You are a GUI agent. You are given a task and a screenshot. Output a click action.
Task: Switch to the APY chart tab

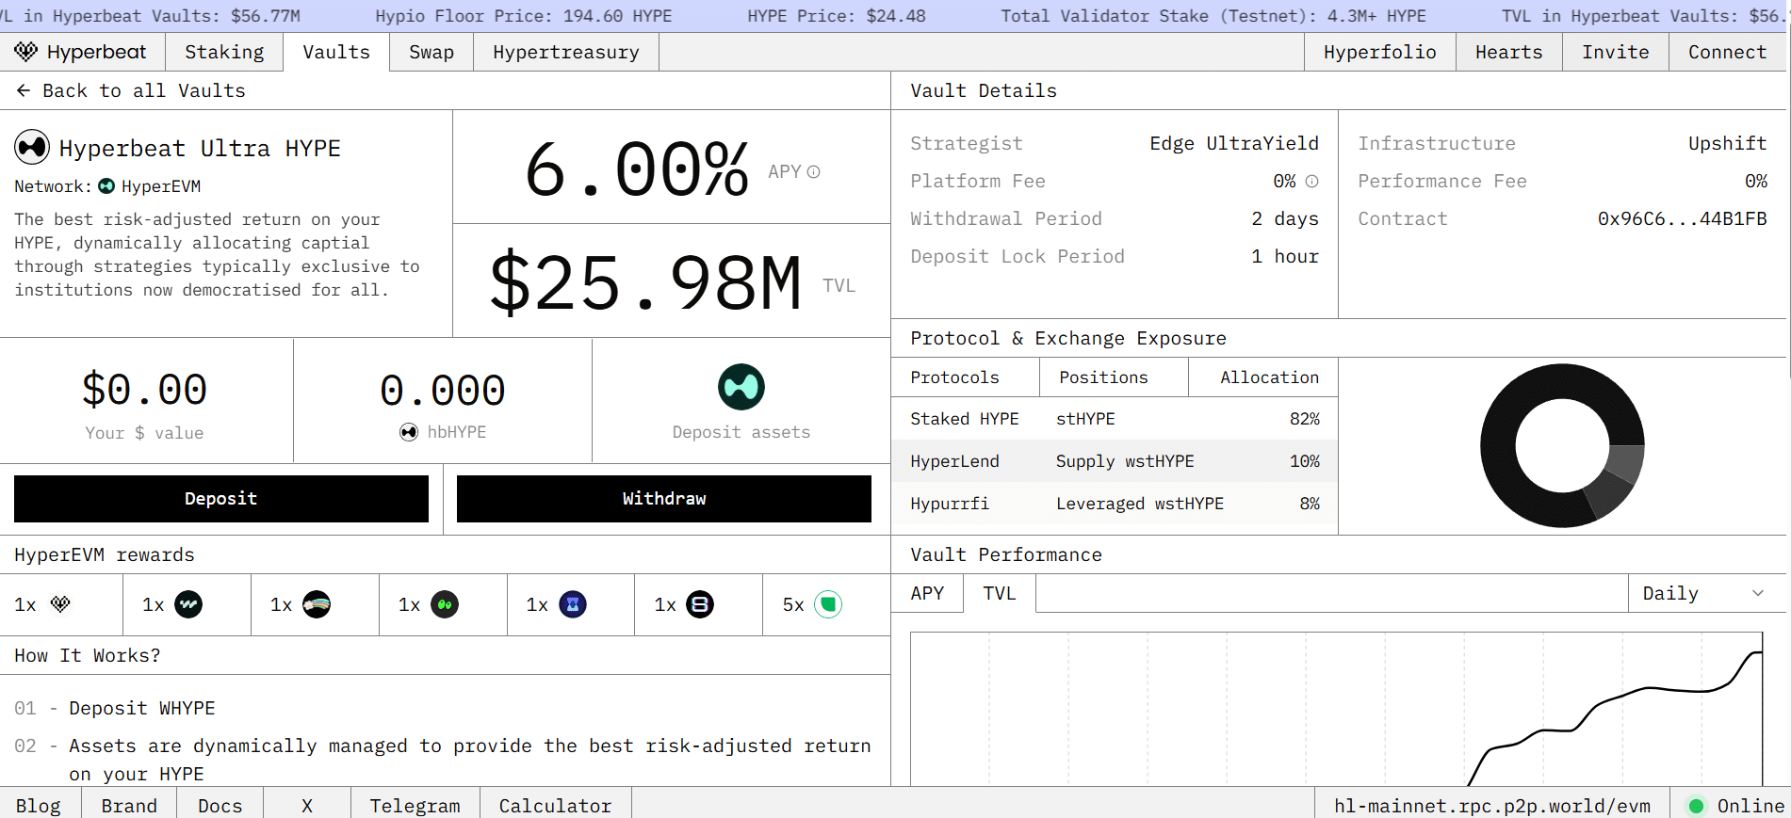(x=927, y=593)
